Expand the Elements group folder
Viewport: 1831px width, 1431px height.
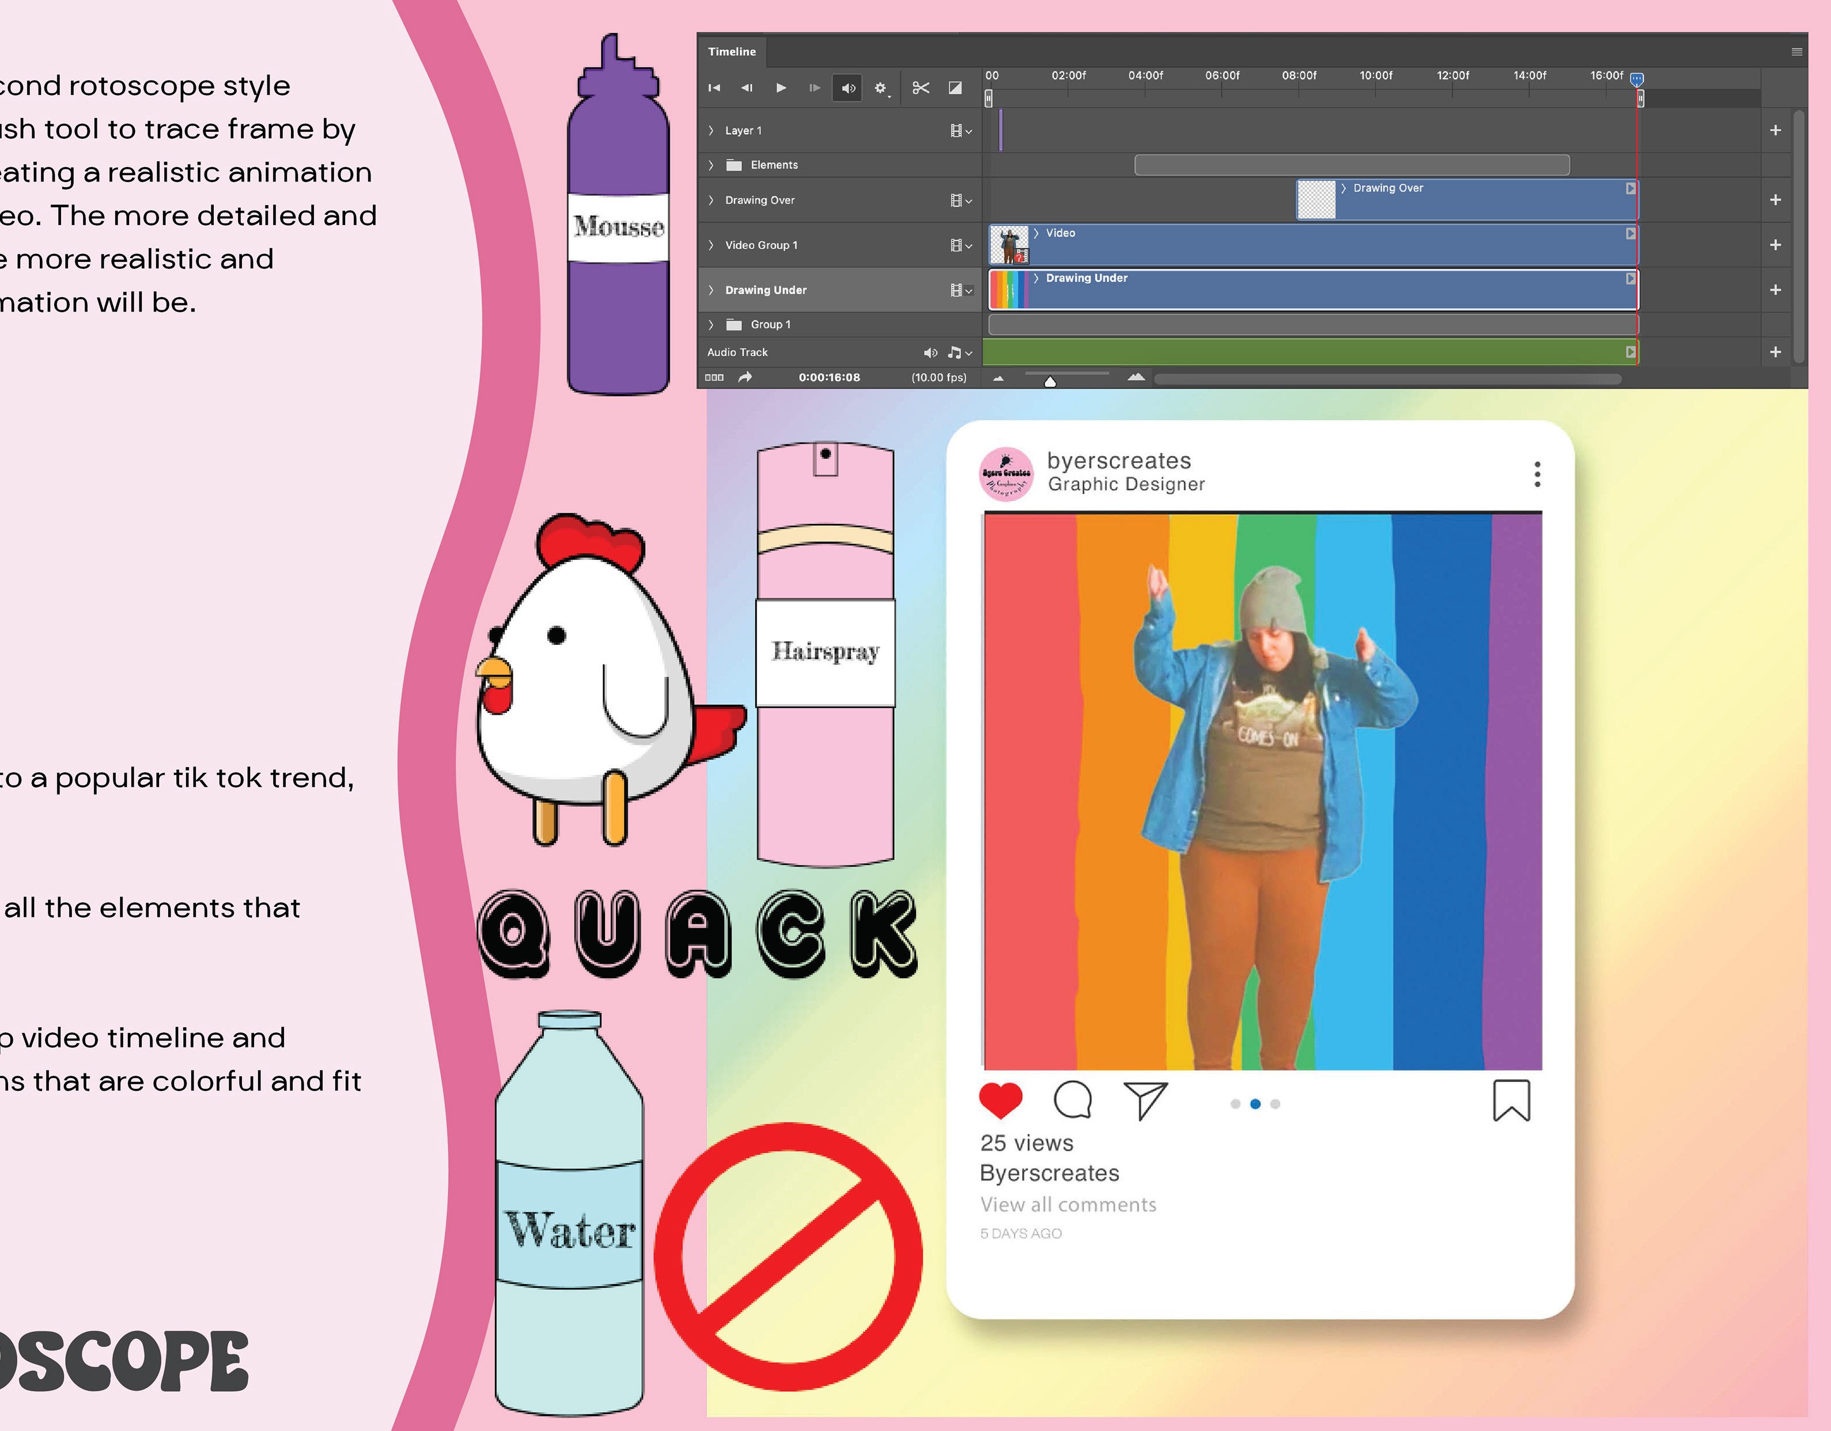pos(711,165)
